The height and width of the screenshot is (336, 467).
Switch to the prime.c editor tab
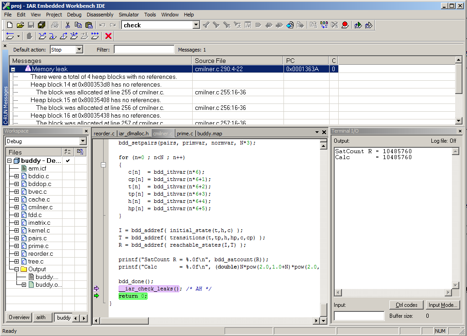tap(184, 134)
